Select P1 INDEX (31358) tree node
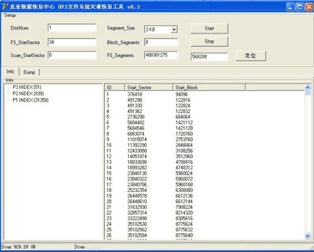Screen dimensions: 314x252 click(x=31, y=100)
